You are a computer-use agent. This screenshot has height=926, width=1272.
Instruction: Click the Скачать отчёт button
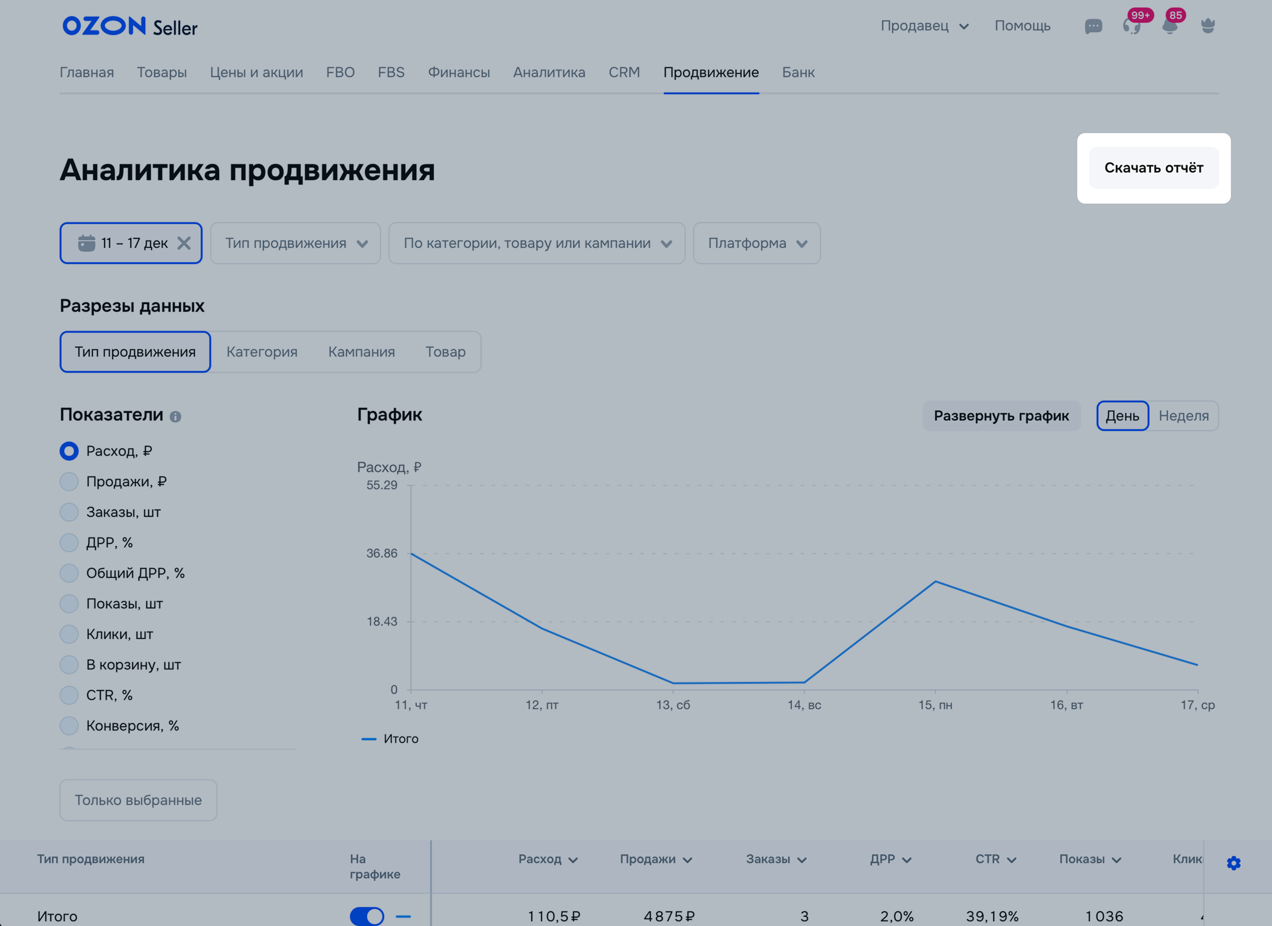pyautogui.click(x=1153, y=168)
